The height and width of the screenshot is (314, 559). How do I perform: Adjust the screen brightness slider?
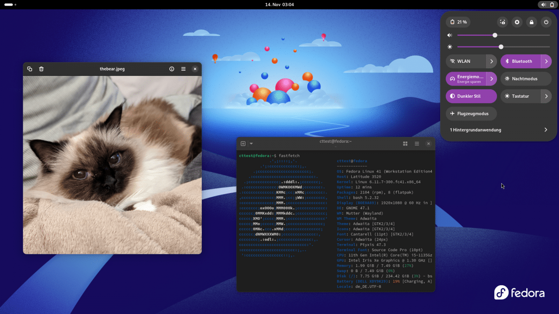pyautogui.click(x=504, y=47)
